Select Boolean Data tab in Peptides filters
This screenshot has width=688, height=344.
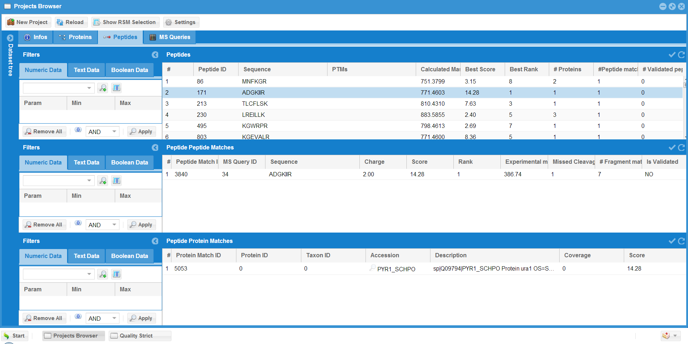click(x=129, y=70)
